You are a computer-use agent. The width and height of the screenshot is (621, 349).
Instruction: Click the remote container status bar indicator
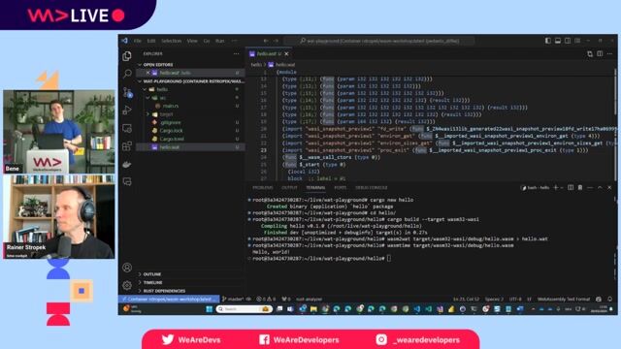click(169, 300)
